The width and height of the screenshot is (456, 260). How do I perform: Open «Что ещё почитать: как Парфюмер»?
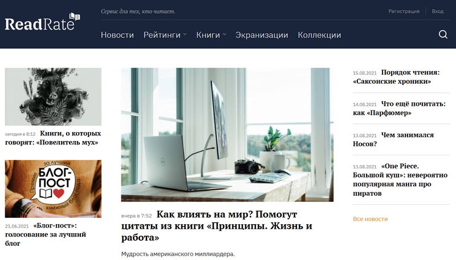pos(400,108)
